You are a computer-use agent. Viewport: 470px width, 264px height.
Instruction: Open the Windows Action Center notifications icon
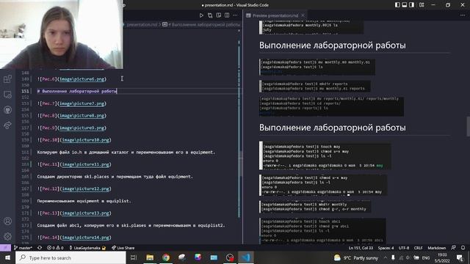(x=460, y=257)
